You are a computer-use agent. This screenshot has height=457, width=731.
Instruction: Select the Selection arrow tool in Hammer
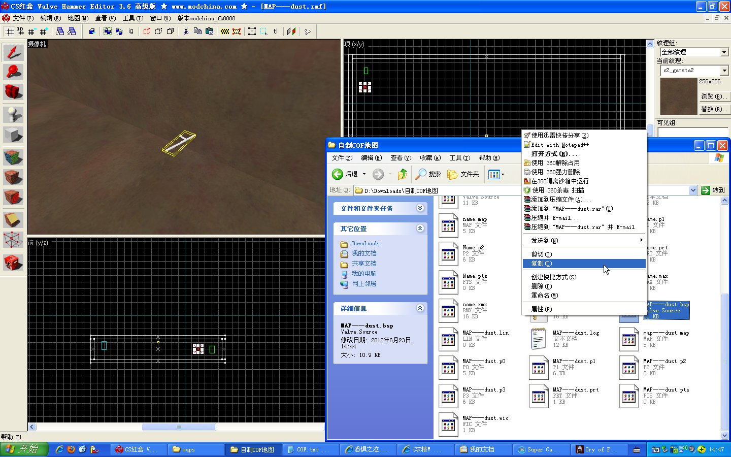pyautogui.click(x=13, y=52)
